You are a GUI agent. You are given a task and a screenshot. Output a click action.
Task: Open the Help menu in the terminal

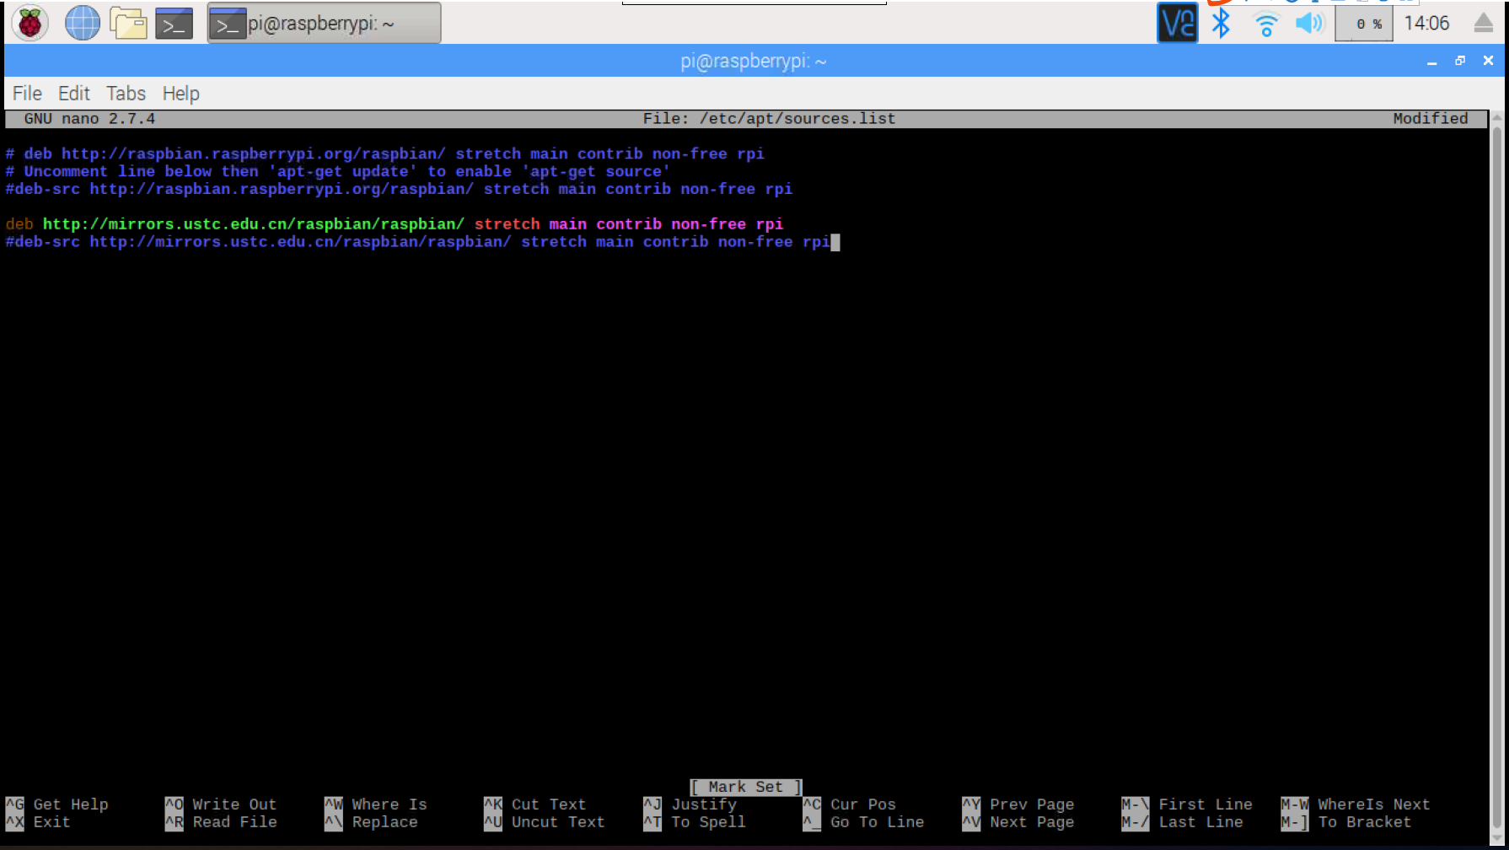click(180, 94)
